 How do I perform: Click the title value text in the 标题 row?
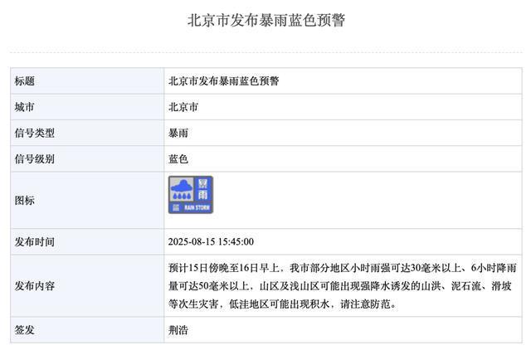(x=224, y=81)
